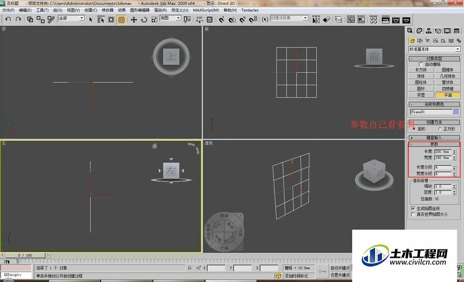Image resolution: width=464 pixels, height=282 pixels.
Task: Open Render Setup icon
Action: point(386,20)
